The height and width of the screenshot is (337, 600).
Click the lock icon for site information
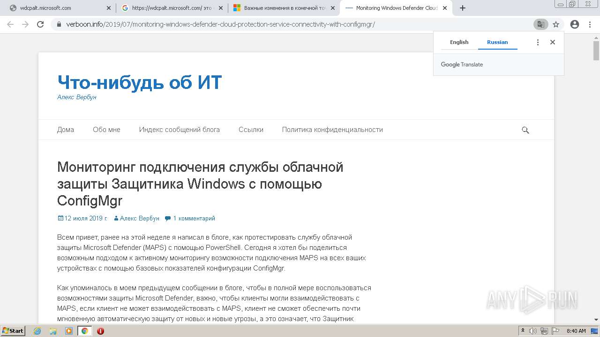pos(59,24)
